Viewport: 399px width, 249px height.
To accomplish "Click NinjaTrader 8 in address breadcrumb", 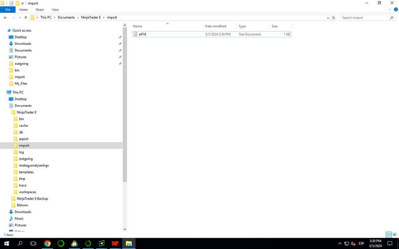I will [91, 17].
